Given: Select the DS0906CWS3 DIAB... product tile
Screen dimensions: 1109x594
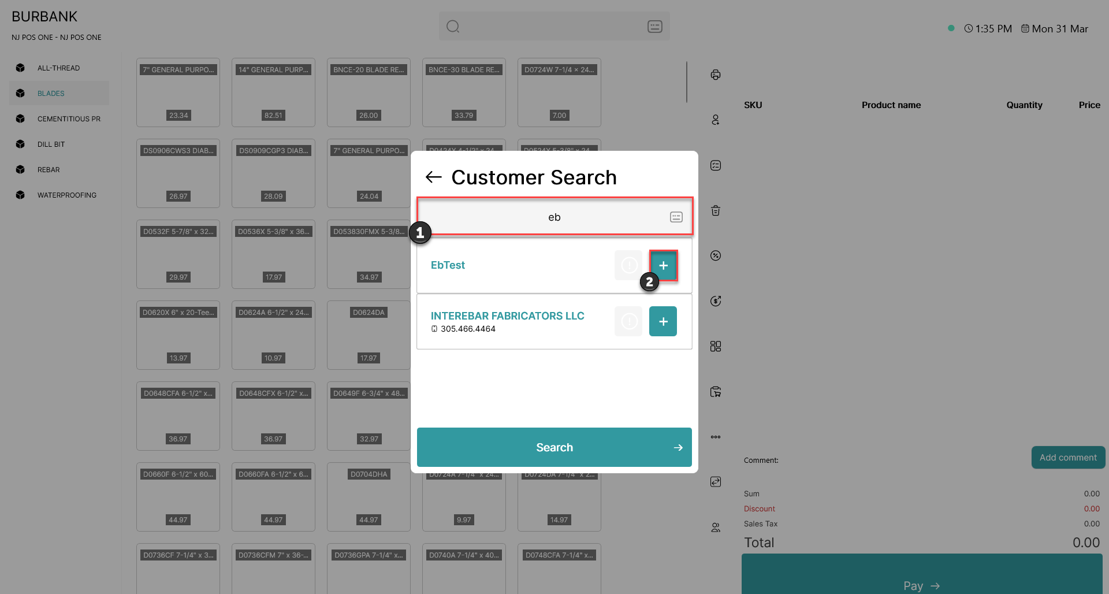Looking at the screenshot, I should tap(178, 173).
